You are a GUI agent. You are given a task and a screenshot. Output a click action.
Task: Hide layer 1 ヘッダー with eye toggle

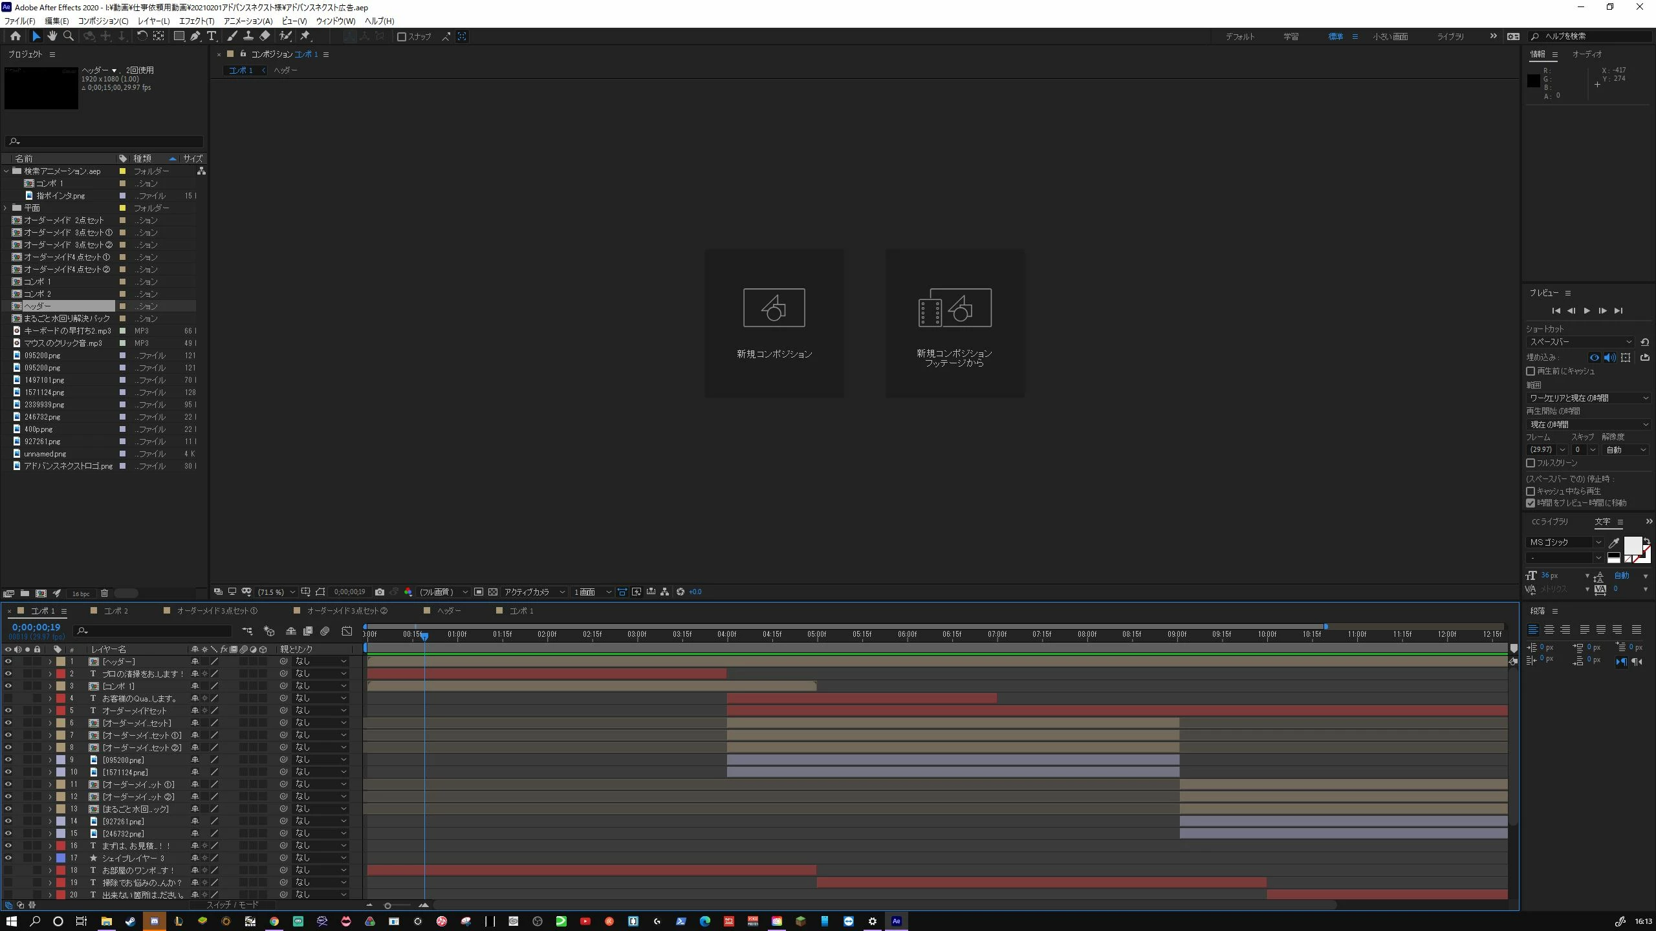8,661
